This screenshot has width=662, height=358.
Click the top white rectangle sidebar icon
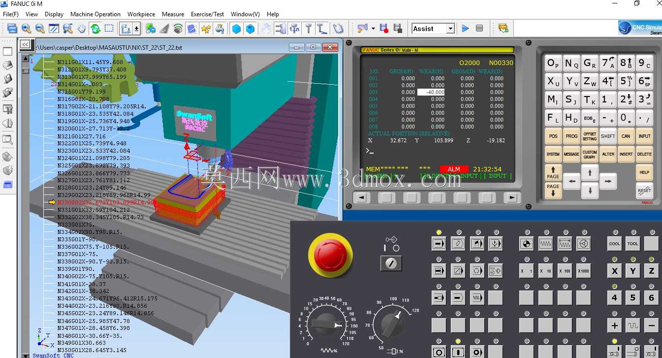click(x=8, y=51)
